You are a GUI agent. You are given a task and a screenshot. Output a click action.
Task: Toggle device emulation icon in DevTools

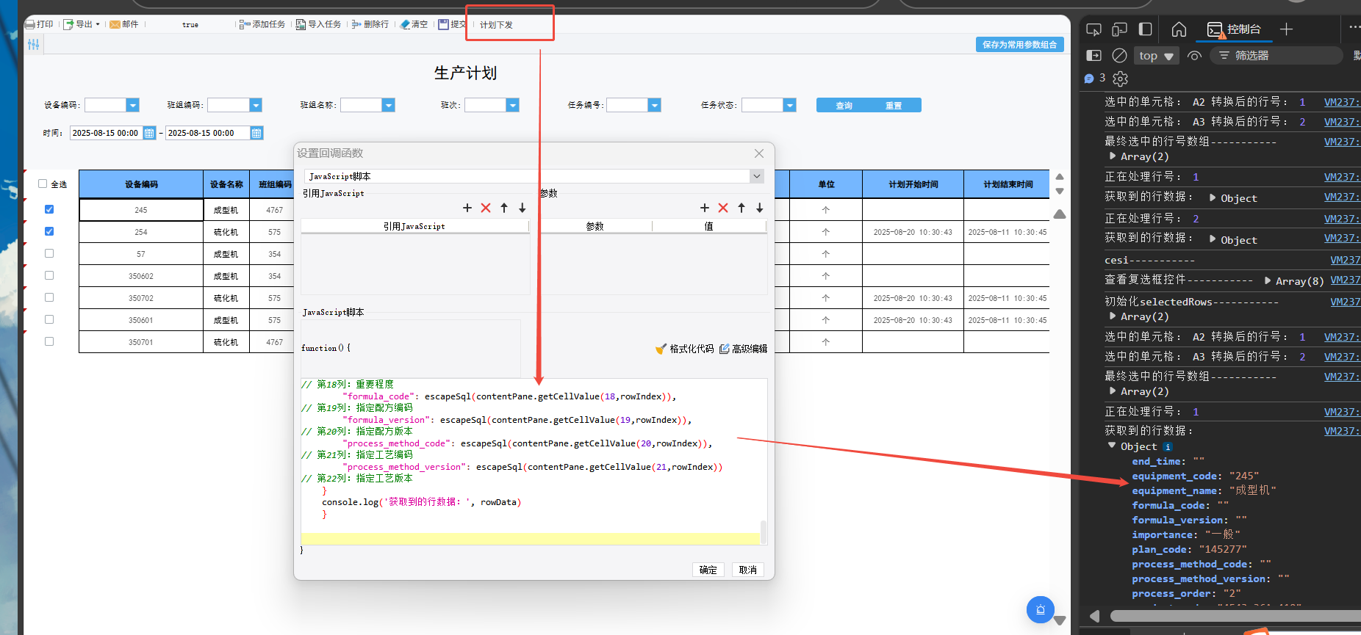1119,29
